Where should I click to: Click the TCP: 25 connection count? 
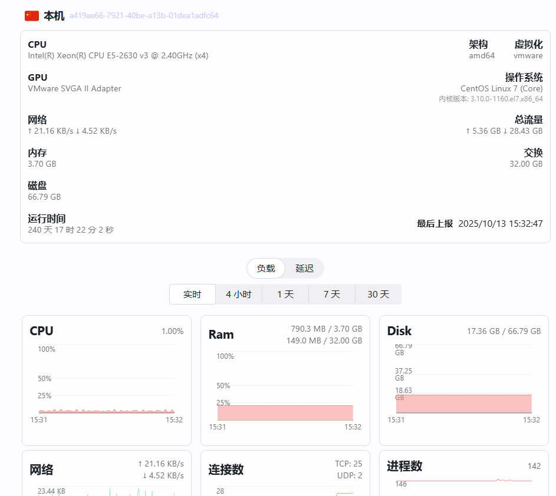(x=348, y=464)
